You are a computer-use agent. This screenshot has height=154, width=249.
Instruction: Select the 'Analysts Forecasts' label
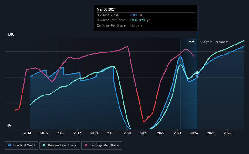tap(214, 42)
